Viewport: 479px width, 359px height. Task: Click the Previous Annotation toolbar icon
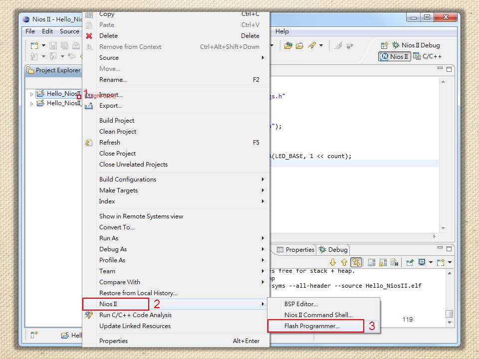53,56
